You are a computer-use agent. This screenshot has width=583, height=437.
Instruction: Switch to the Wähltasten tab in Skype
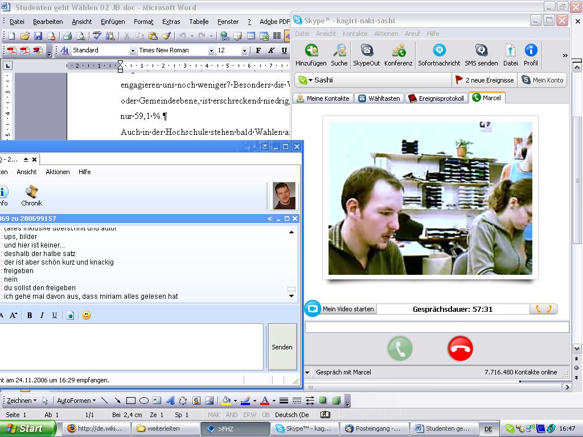[380, 98]
